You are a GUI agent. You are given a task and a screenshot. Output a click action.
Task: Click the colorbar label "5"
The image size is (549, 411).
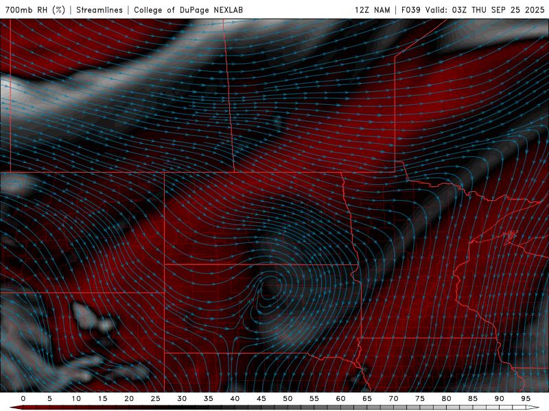coord(49,399)
